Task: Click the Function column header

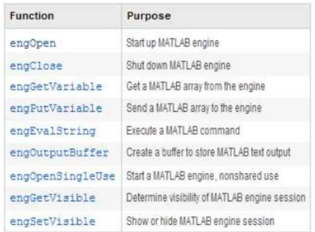Action: [32, 16]
